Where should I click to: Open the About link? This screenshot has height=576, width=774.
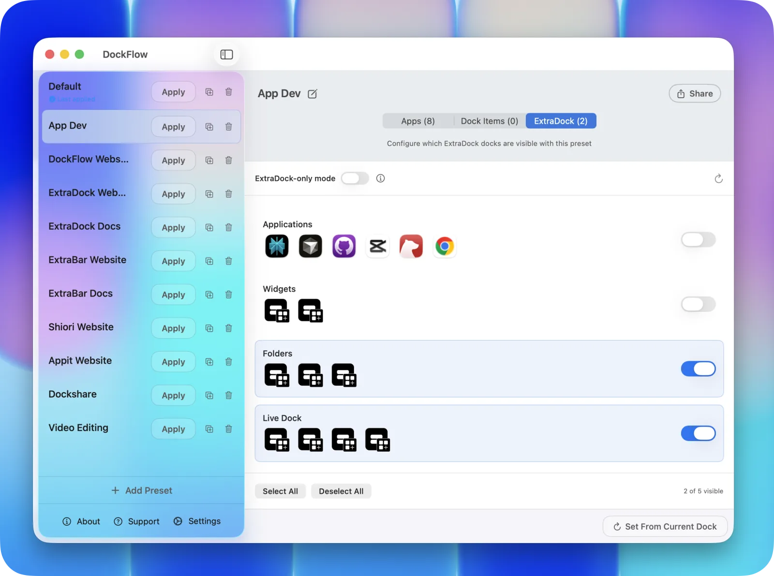point(81,521)
